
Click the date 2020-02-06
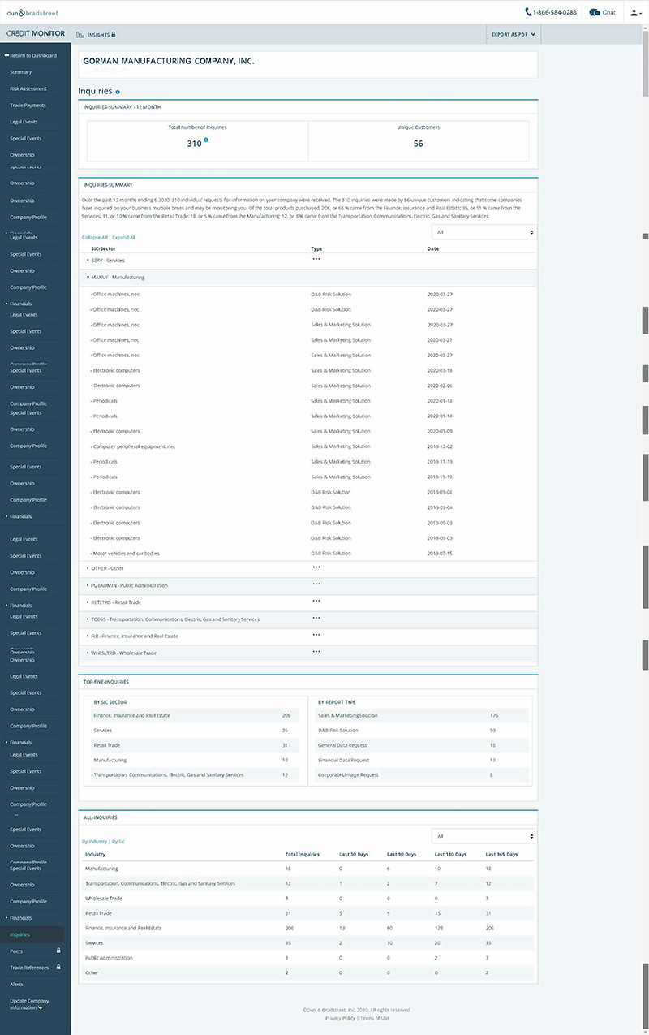(440, 386)
